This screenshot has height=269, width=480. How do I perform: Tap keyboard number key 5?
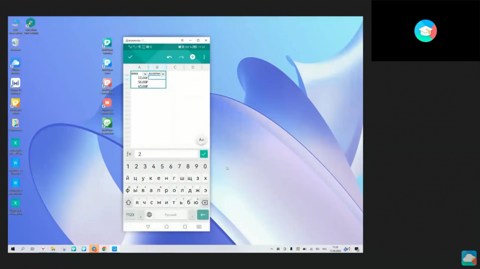(x=162, y=166)
